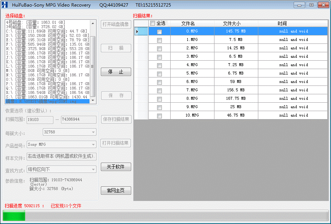331x224 pixels.
Task: Open the 关于软件 about dialog
Action: [116, 167]
